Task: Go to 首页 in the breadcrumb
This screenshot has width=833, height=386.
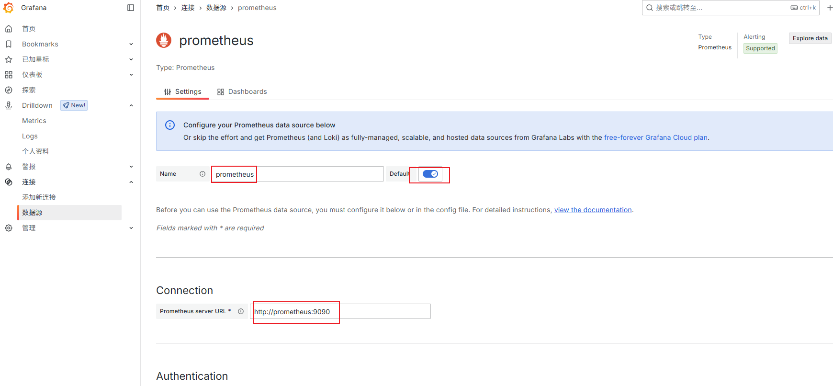Action: pyautogui.click(x=163, y=8)
